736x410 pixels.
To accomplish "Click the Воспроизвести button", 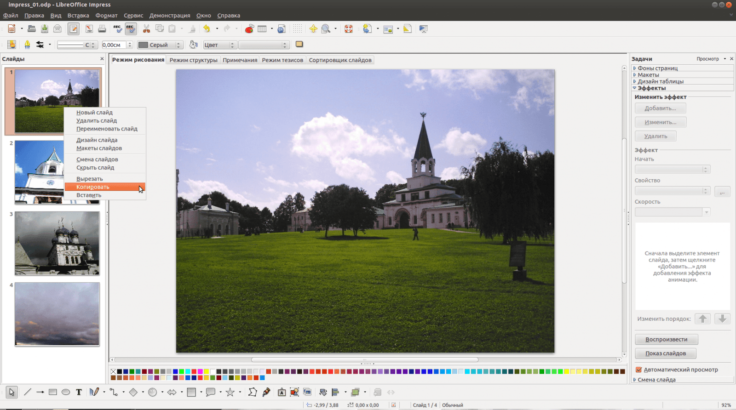I will 667,340.
